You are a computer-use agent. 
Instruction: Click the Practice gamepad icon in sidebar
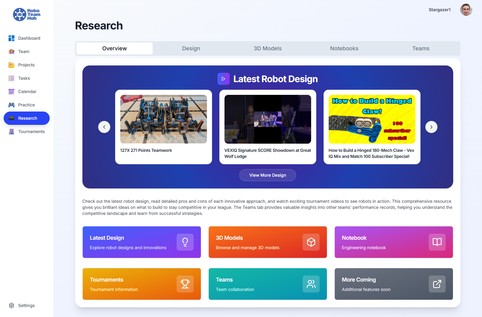coord(12,105)
